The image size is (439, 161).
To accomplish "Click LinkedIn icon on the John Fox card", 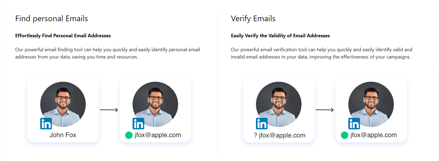I will [46, 123].
